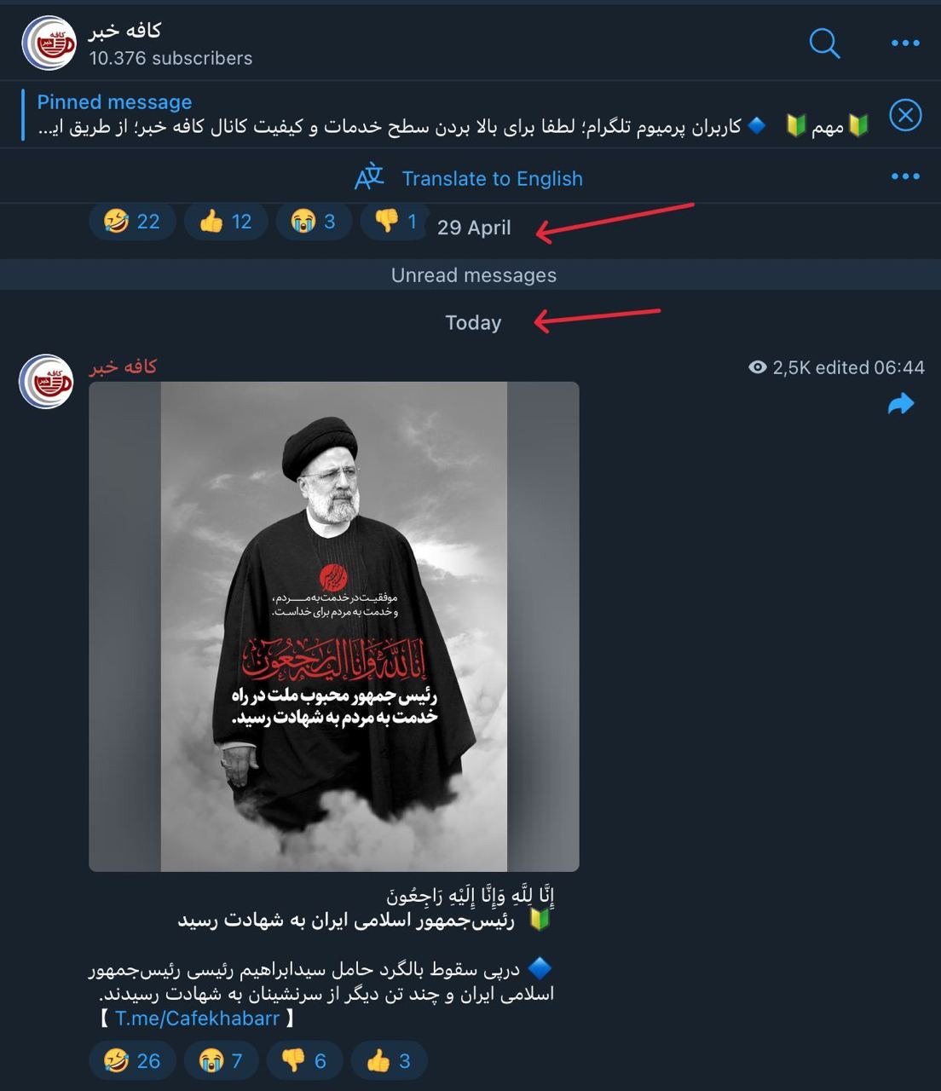941x1091 pixels.
Task: Share the post with the forward arrow
Action: [900, 404]
